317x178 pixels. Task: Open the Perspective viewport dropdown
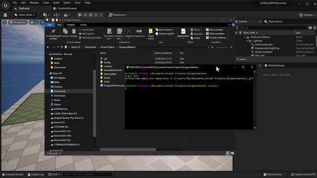click(18, 22)
